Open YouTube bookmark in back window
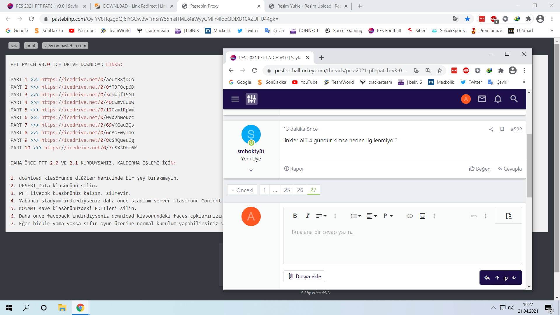 click(82, 31)
